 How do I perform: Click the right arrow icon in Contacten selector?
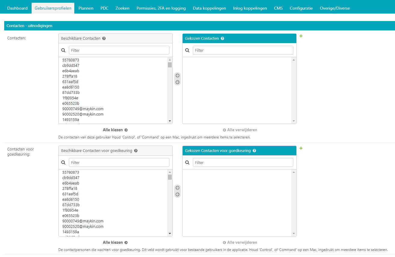point(177,76)
